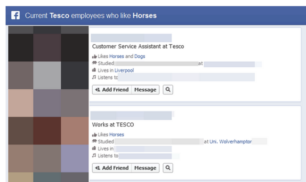
Task: Click search icon beside first Message button
Action: coord(168,90)
